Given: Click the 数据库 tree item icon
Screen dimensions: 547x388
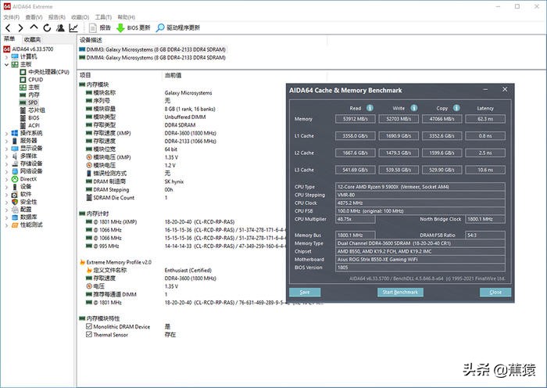Looking at the screenshot, I should point(15,217).
